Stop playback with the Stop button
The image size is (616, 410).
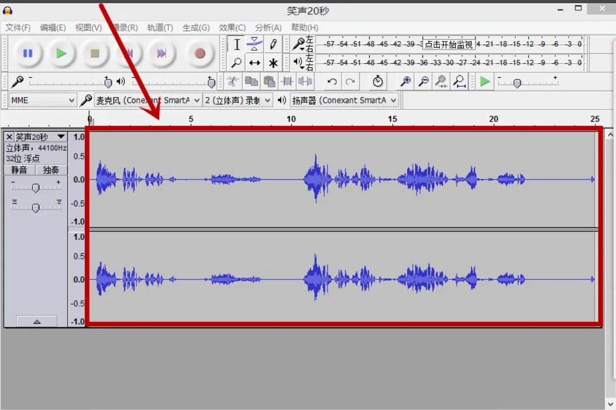(x=95, y=53)
